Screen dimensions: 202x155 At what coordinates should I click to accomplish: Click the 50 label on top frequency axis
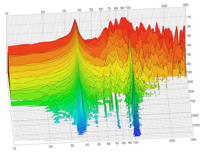pyautogui.click(x=91, y=10)
